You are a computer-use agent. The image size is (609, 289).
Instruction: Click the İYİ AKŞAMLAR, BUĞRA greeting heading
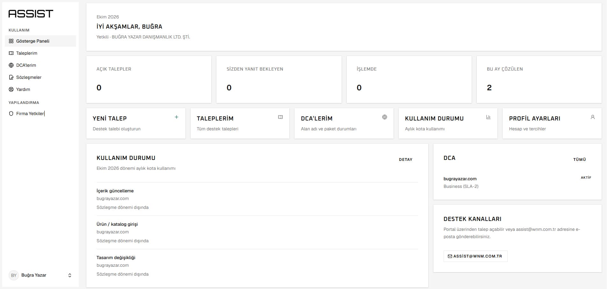[x=129, y=27]
